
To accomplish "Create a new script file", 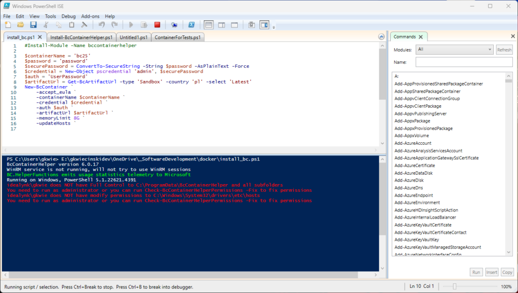I will pos(8,24).
